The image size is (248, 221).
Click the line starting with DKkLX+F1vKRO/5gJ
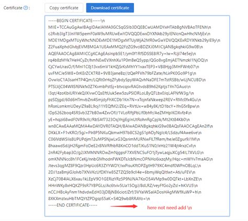[125, 132]
